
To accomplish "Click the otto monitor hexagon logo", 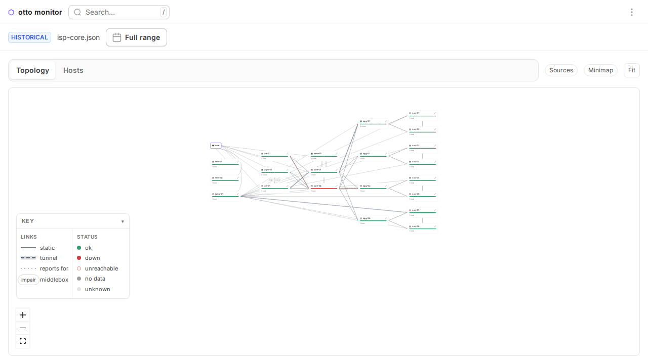I will pos(11,12).
